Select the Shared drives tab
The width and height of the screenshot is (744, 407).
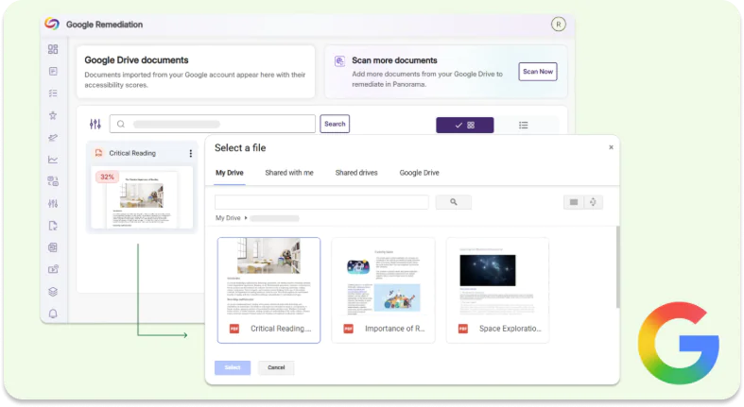[355, 173]
